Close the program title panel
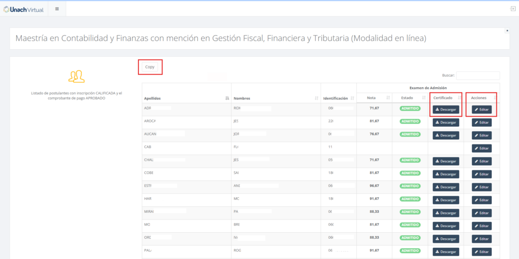Screen dimensions: 519x259 coord(507,30)
